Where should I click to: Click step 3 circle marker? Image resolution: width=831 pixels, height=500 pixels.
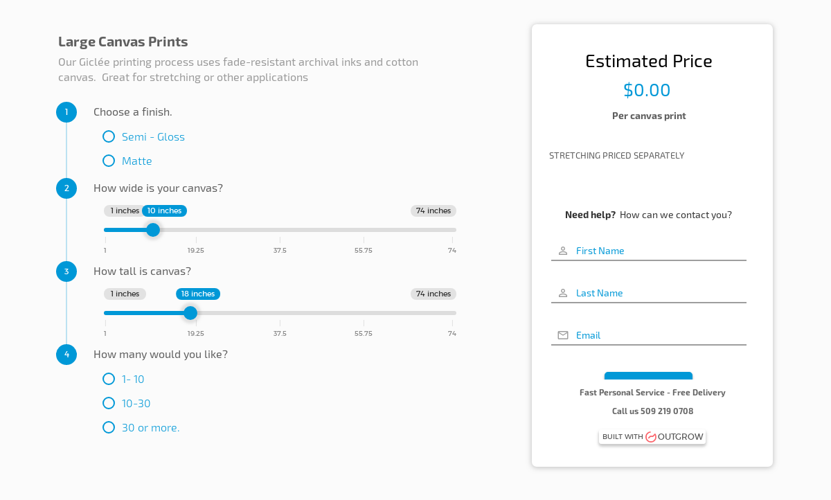click(66, 271)
